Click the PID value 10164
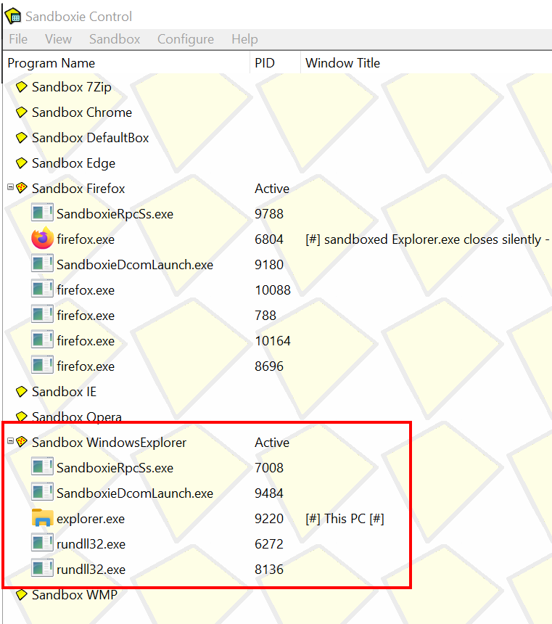 click(273, 341)
